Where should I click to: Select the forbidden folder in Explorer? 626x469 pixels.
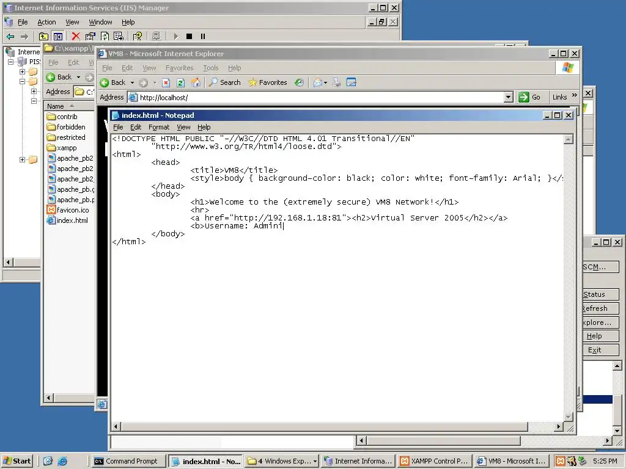[66, 127]
